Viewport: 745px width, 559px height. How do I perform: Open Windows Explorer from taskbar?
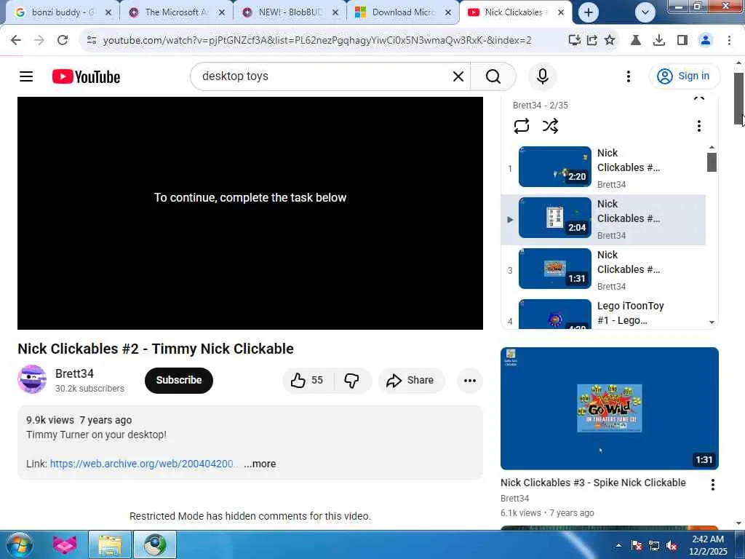point(110,544)
